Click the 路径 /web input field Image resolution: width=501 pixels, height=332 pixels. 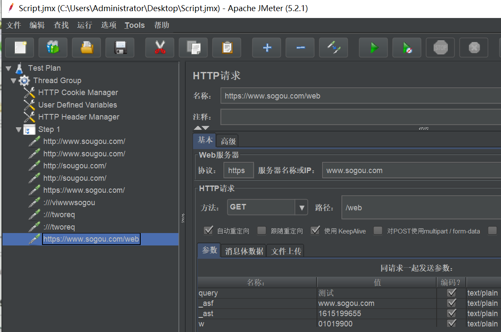coord(421,207)
